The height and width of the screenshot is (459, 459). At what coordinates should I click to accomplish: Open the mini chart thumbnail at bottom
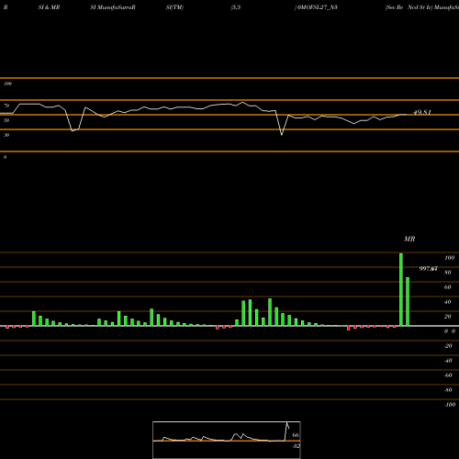pos(227,440)
